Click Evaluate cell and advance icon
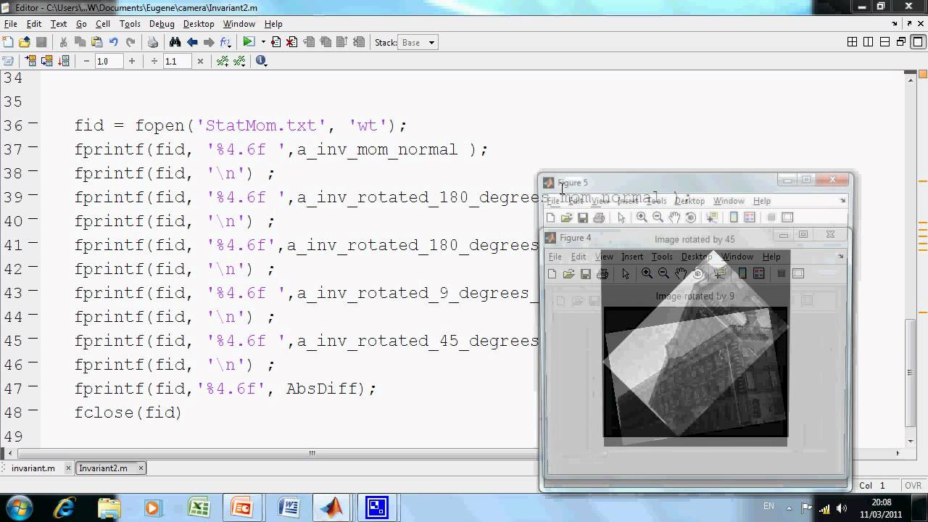 47,61
